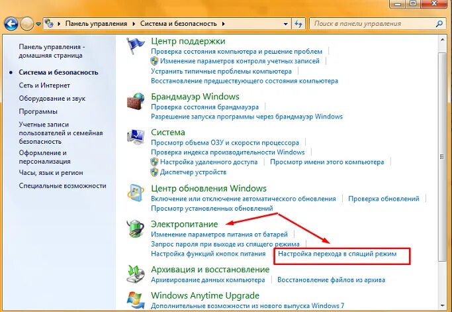The width and height of the screenshot is (452, 312).
Task: Open Оборудование и звук category
Action: 52,99
